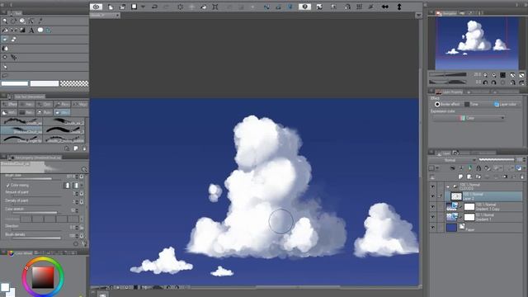Viewport: 528px width, 297px height.
Task: Open palette color dropdown in Layer panel
Action: (437, 168)
